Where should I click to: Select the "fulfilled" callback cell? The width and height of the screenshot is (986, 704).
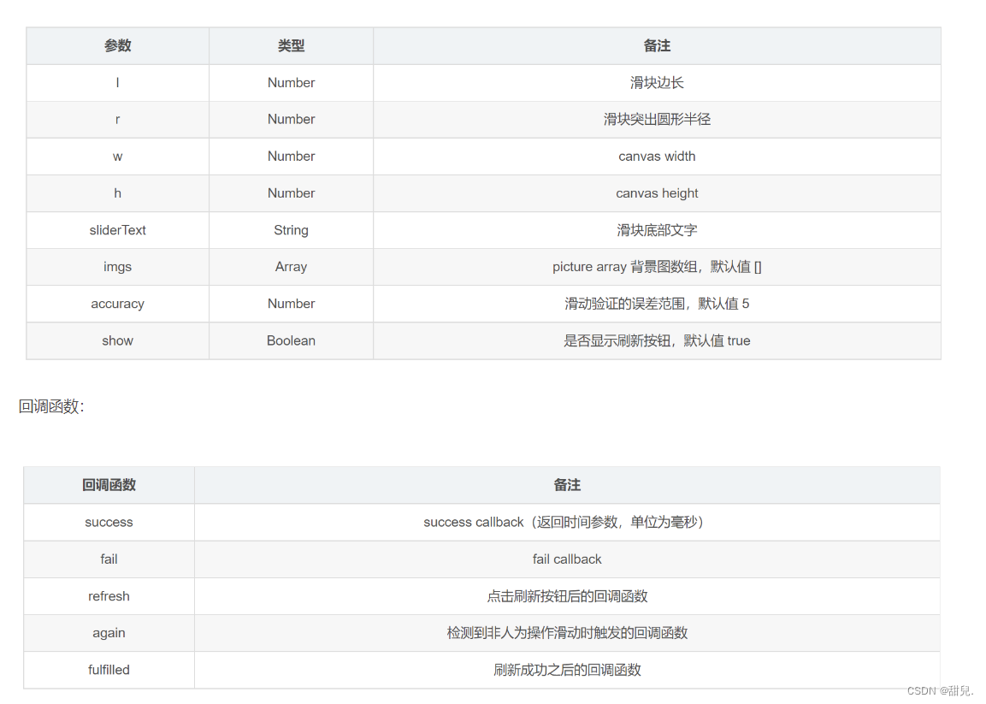[109, 670]
